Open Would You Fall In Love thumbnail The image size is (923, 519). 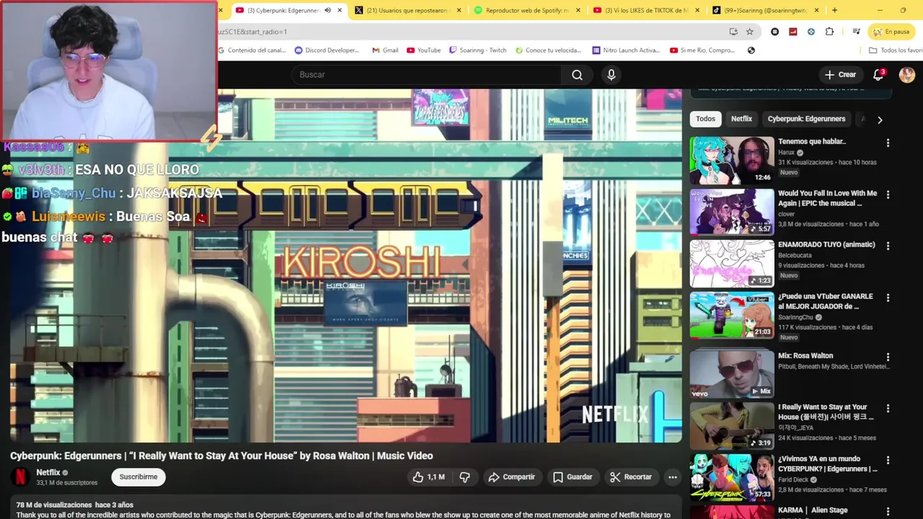pos(732,212)
